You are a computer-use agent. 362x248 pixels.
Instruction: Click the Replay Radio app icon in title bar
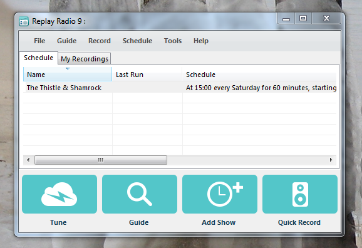pos(24,21)
